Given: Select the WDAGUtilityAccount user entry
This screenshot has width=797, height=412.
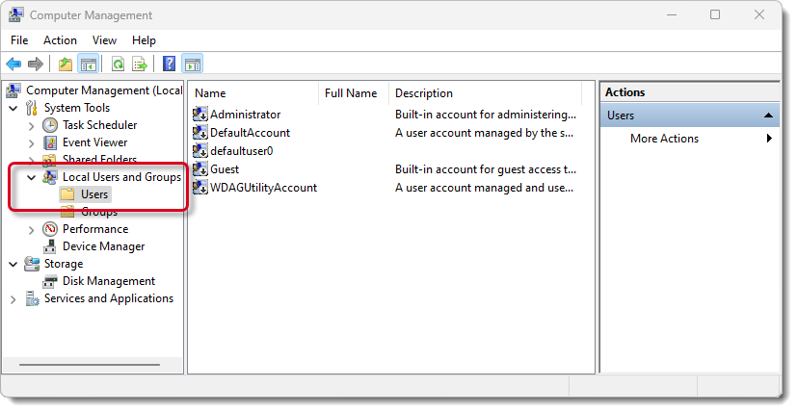Looking at the screenshot, I should (263, 188).
